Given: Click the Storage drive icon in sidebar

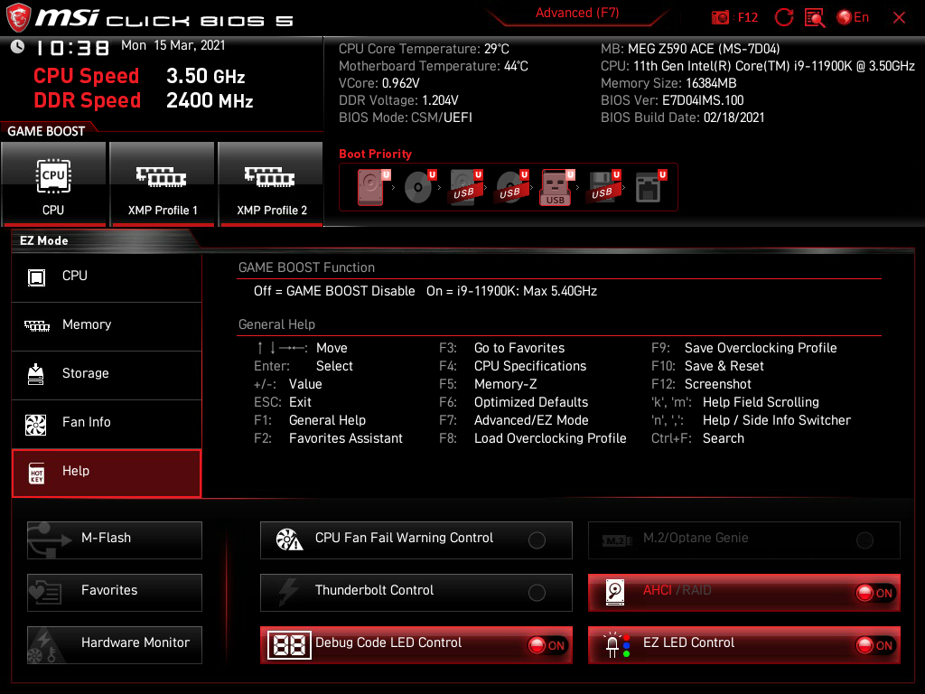Looking at the screenshot, I should (36, 374).
